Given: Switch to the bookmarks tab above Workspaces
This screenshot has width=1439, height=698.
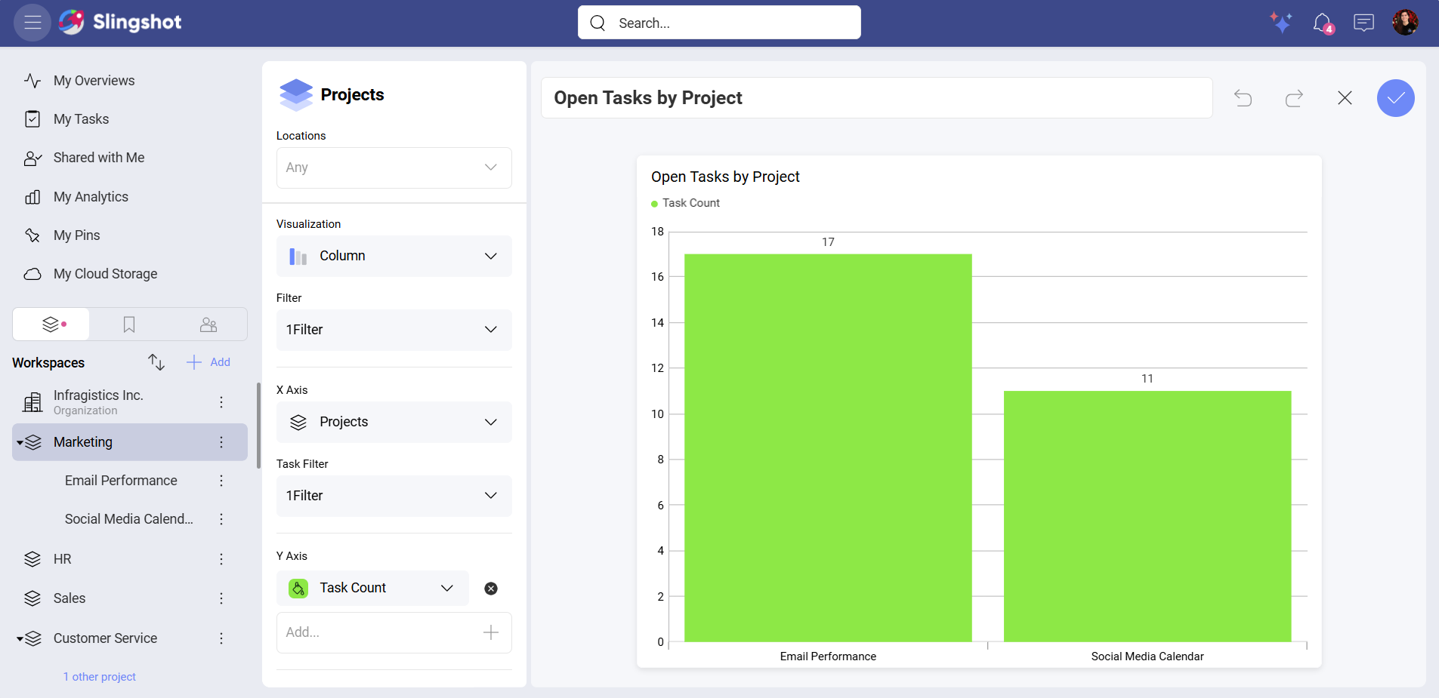Looking at the screenshot, I should 129,324.
